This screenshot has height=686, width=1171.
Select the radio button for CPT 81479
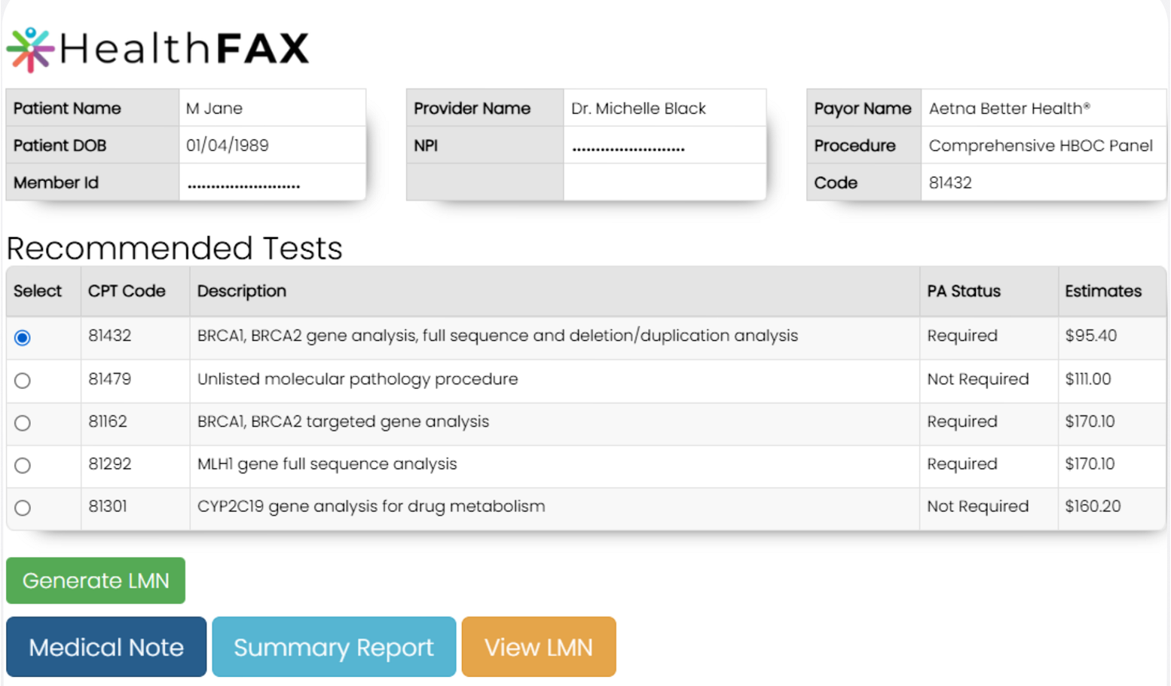click(23, 381)
